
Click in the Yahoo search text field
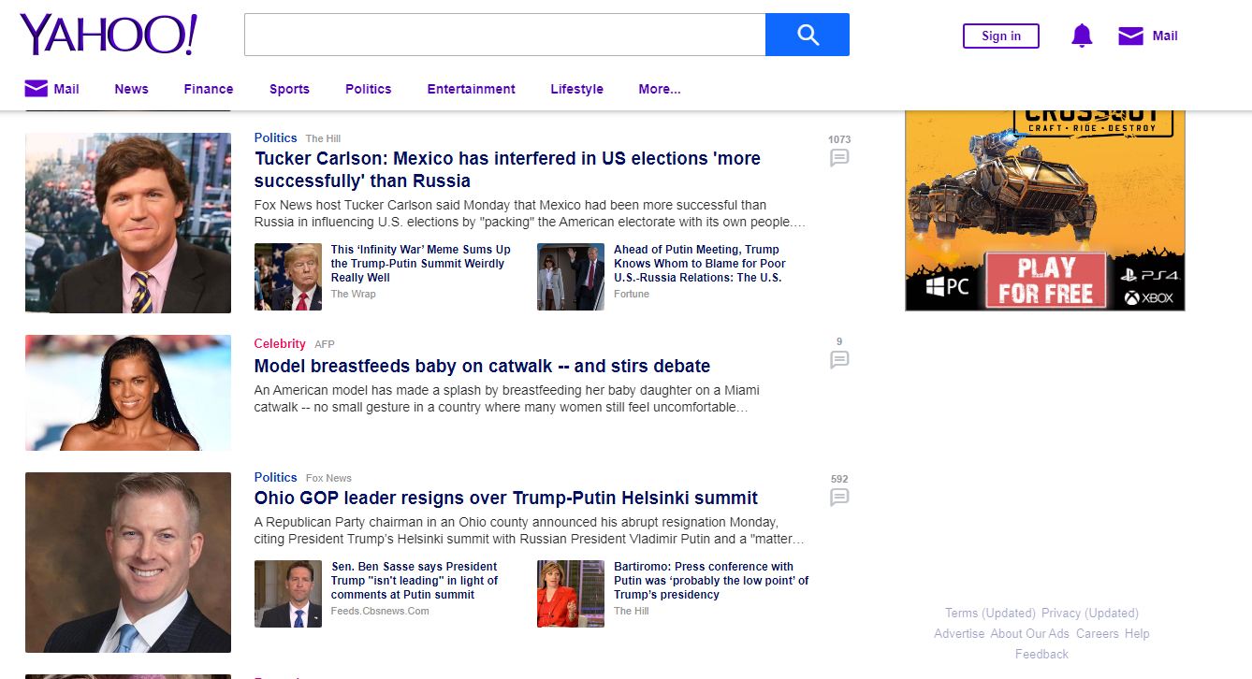coord(504,35)
